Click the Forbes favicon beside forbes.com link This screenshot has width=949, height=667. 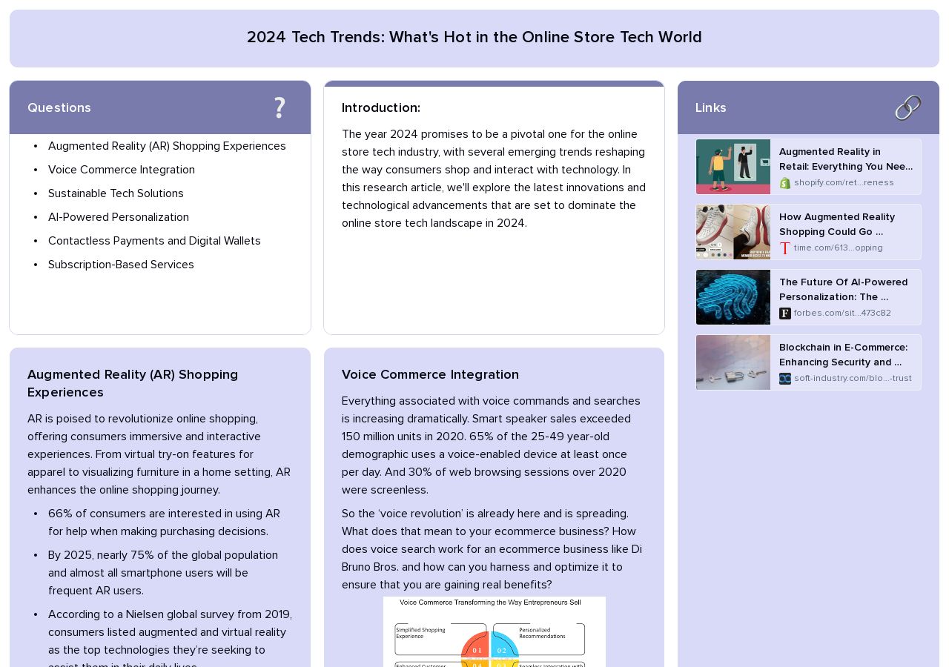click(785, 313)
